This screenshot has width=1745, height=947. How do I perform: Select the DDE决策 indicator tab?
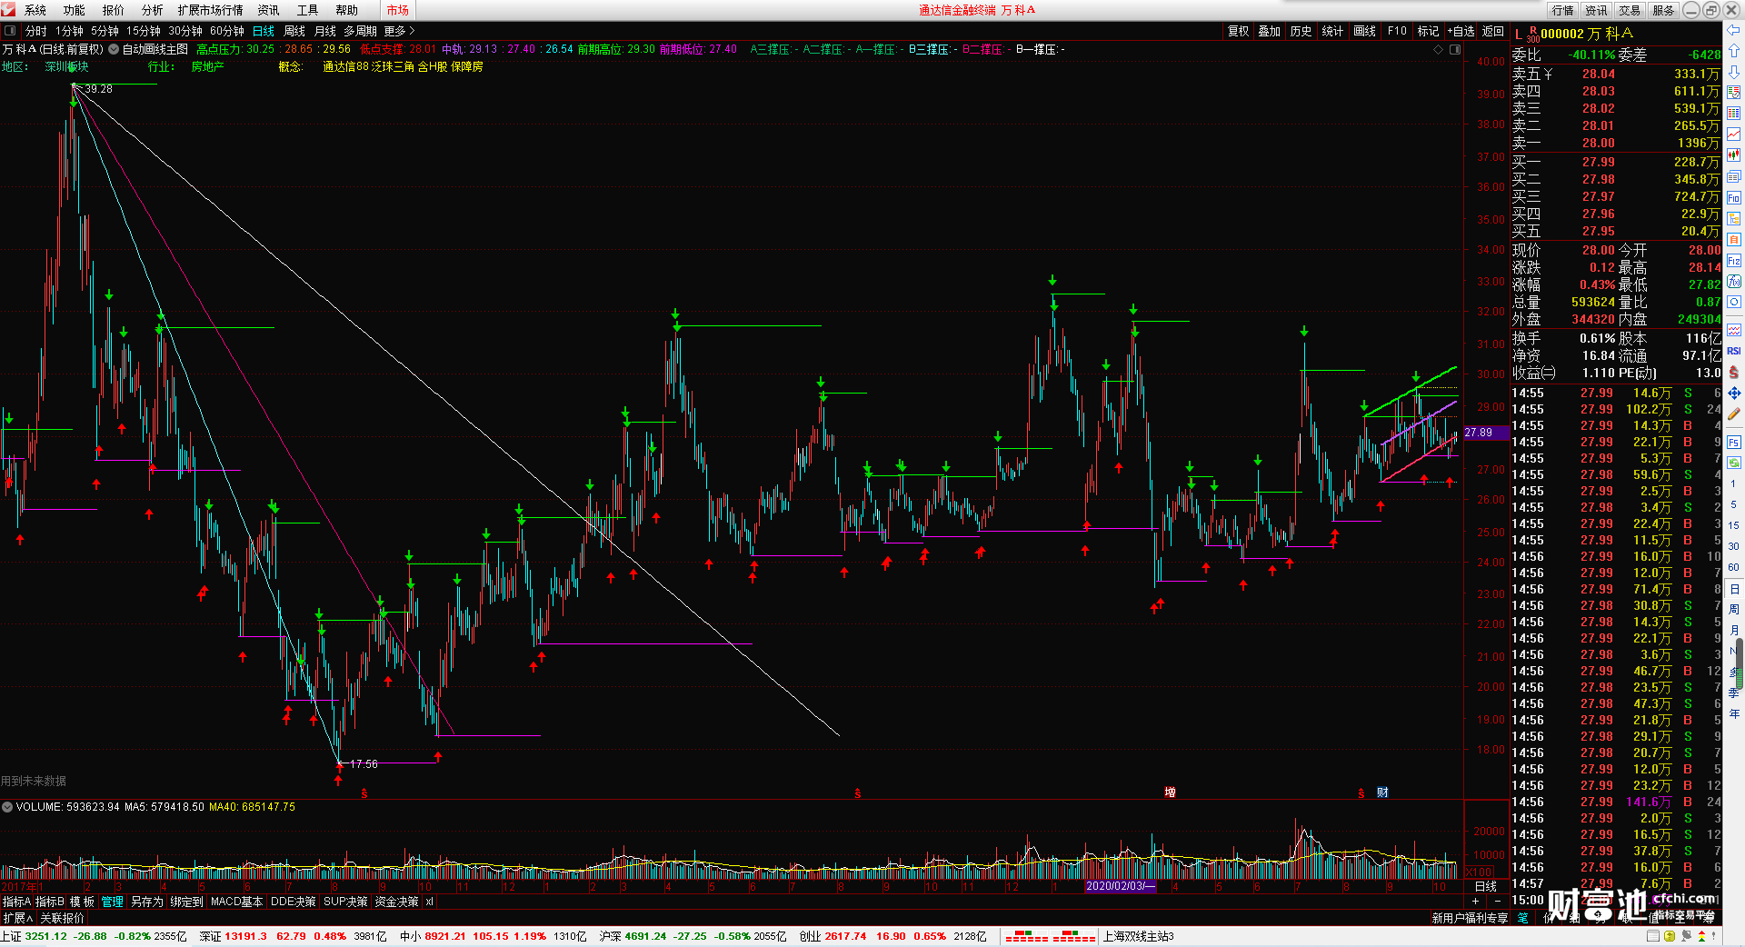(294, 902)
